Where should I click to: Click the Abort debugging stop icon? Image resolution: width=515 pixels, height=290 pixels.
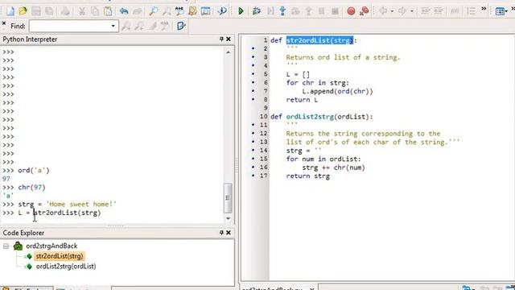point(335,11)
